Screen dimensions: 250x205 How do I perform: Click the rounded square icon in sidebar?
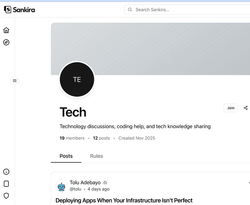6,184
